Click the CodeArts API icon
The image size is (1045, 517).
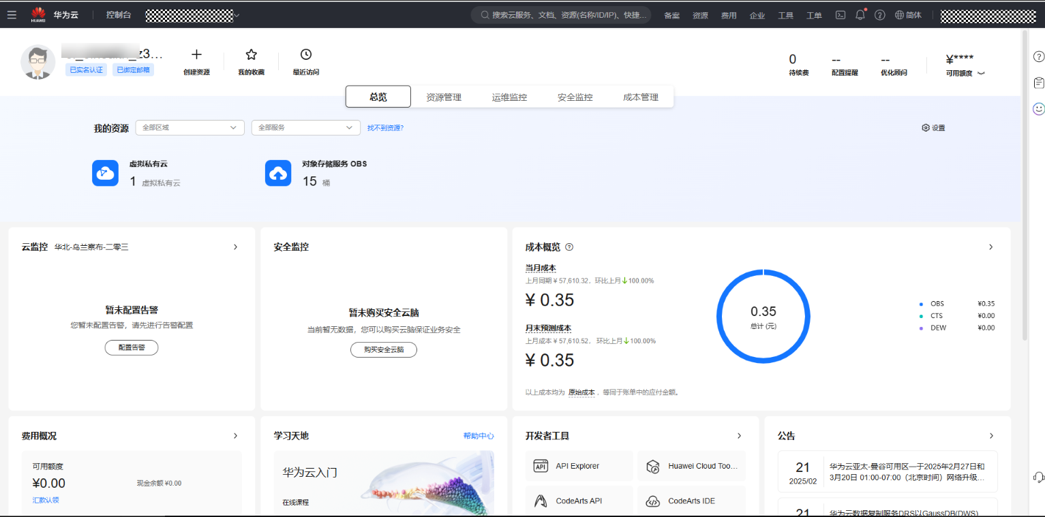pos(541,501)
